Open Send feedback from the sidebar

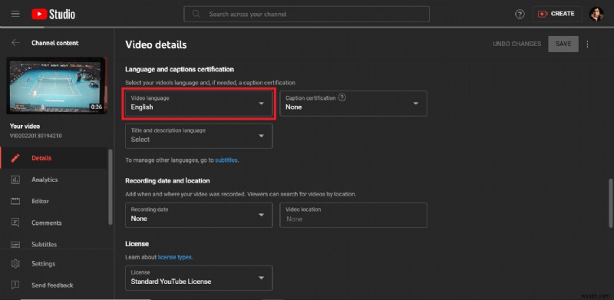point(54,285)
